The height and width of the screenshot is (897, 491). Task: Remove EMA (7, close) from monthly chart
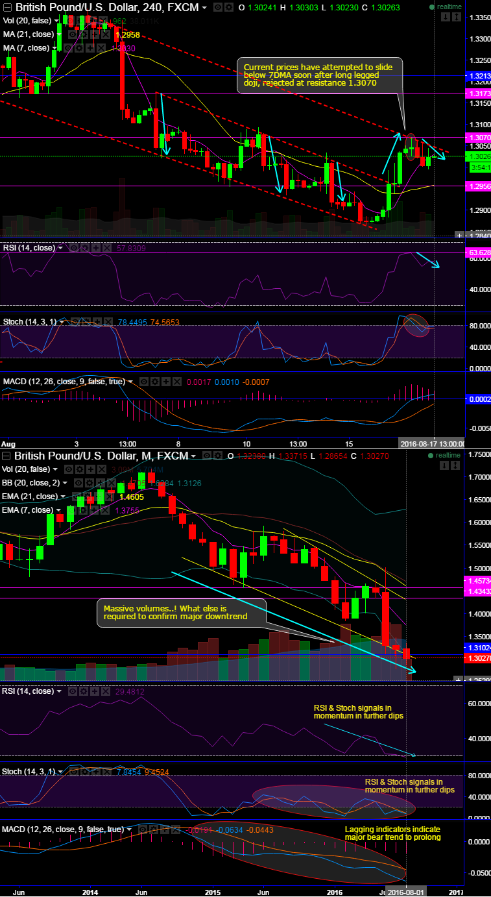pyautogui.click(x=104, y=510)
